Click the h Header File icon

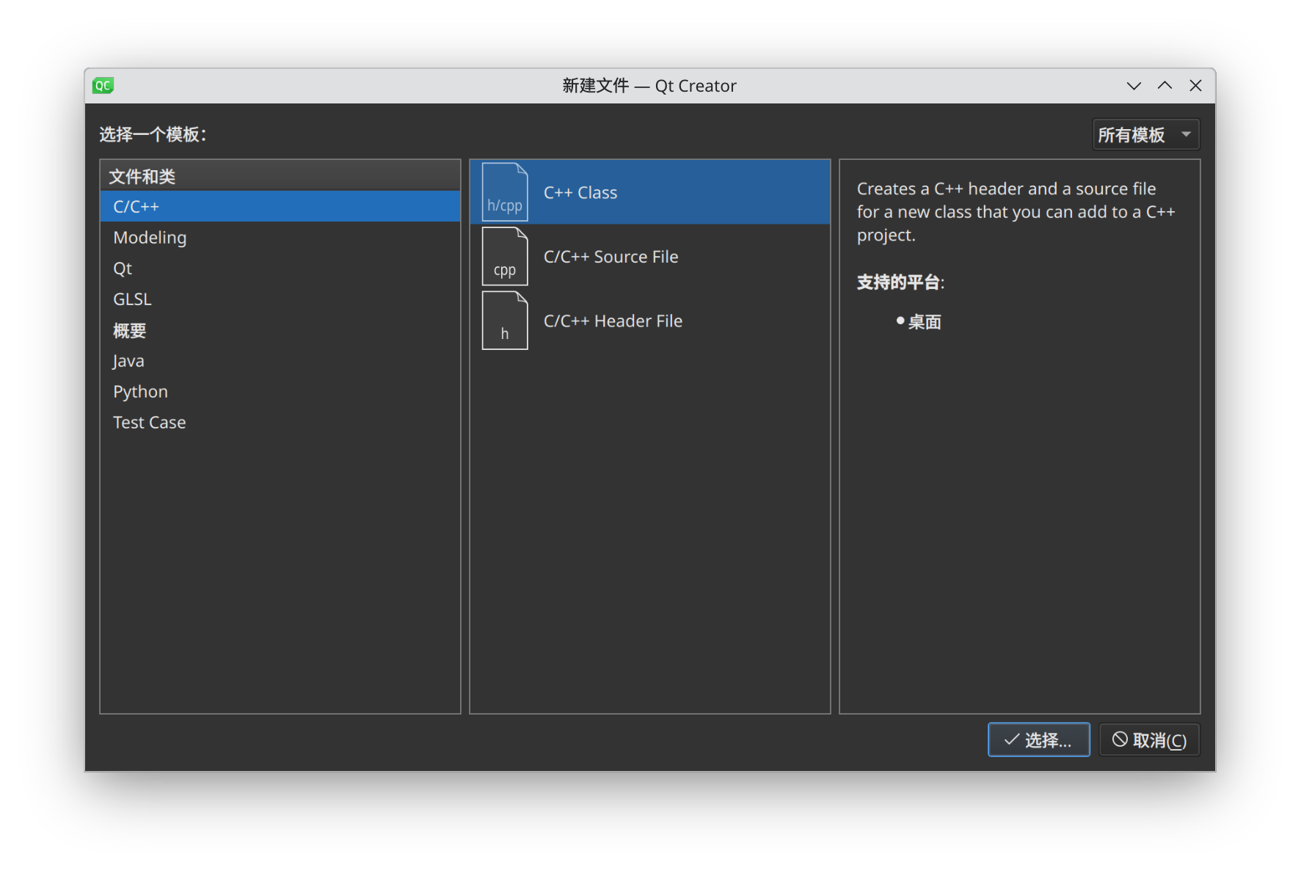[505, 321]
